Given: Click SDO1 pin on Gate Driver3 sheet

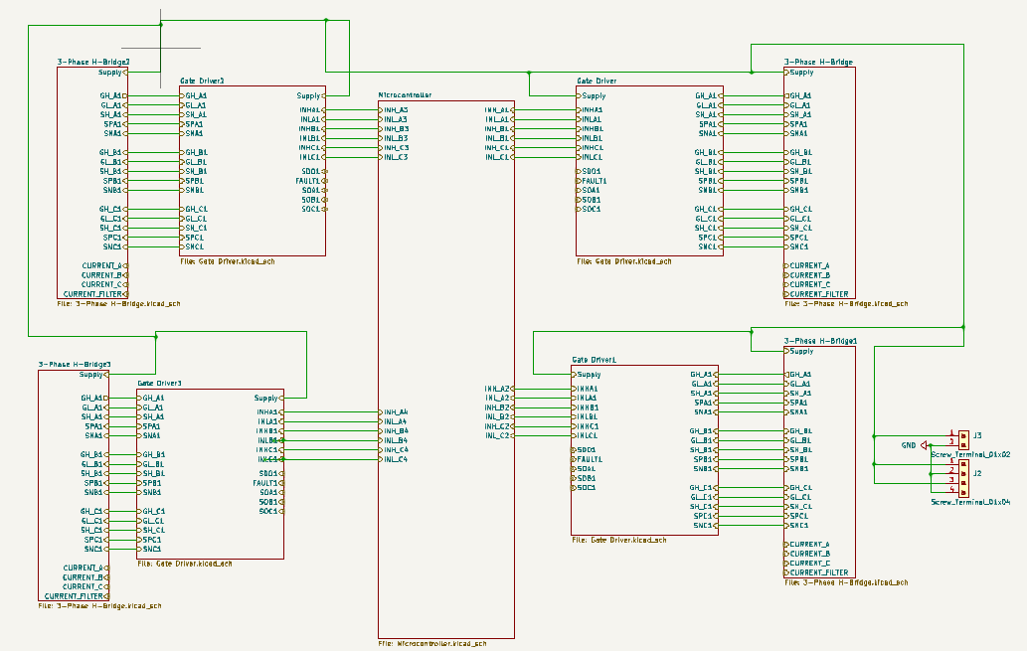Looking at the screenshot, I should point(271,473).
